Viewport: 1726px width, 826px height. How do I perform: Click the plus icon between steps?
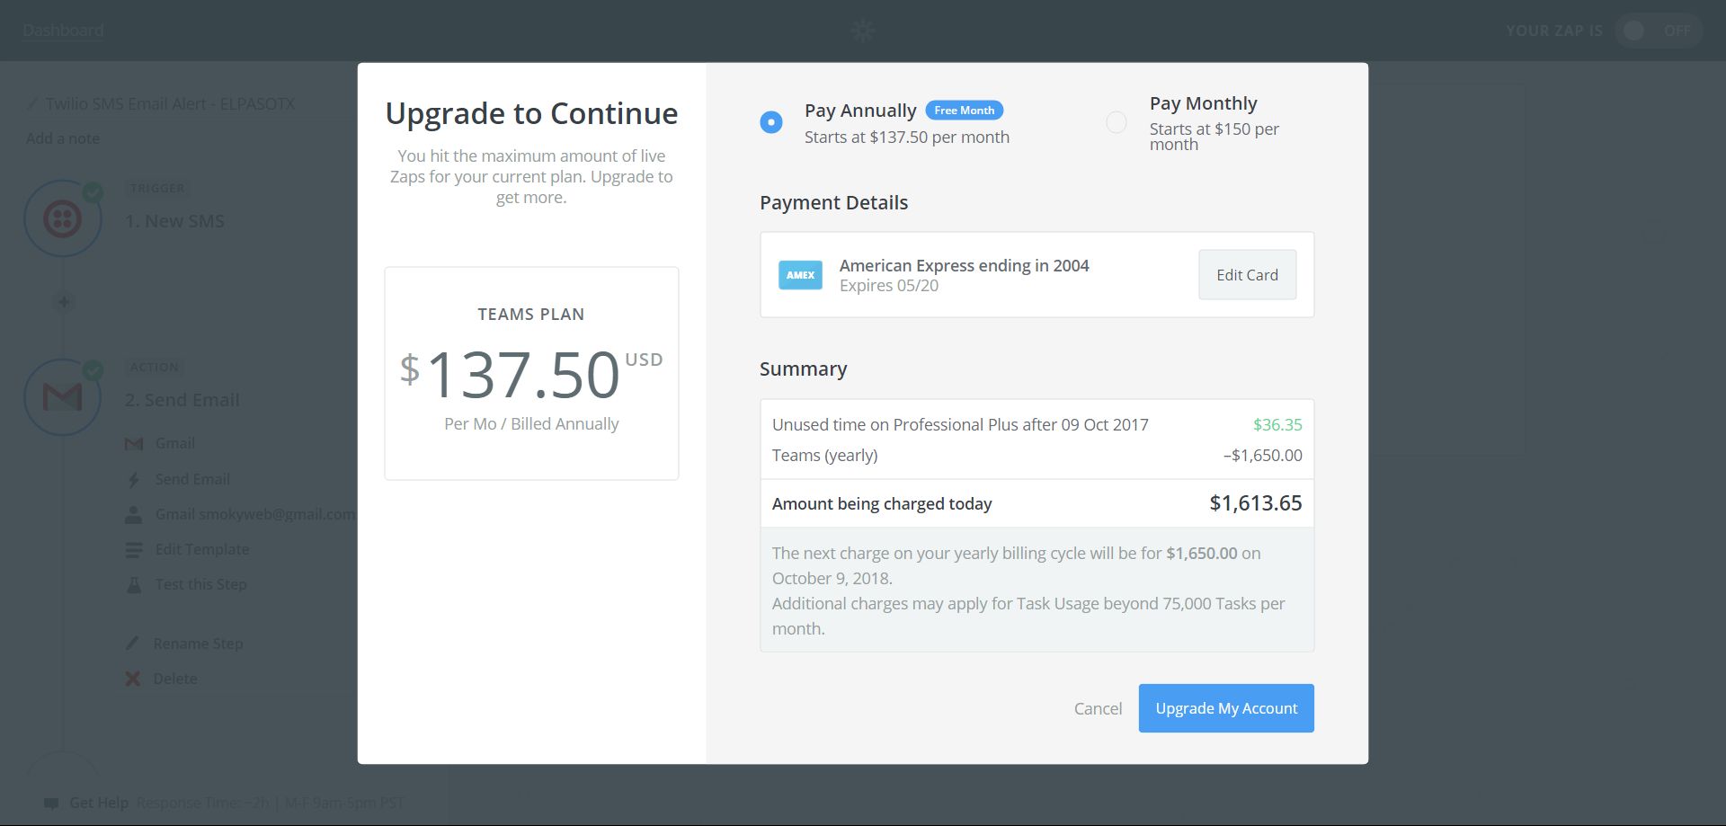(x=64, y=302)
